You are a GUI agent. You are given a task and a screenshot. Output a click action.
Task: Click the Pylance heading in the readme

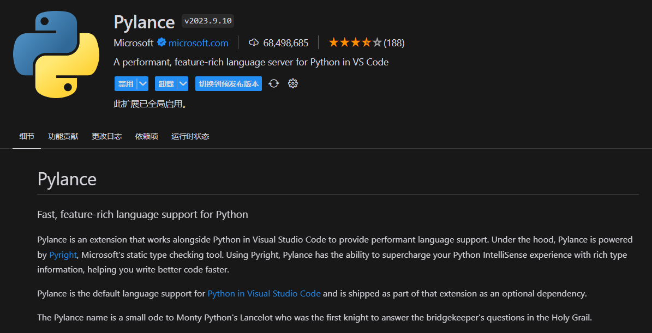[67, 179]
